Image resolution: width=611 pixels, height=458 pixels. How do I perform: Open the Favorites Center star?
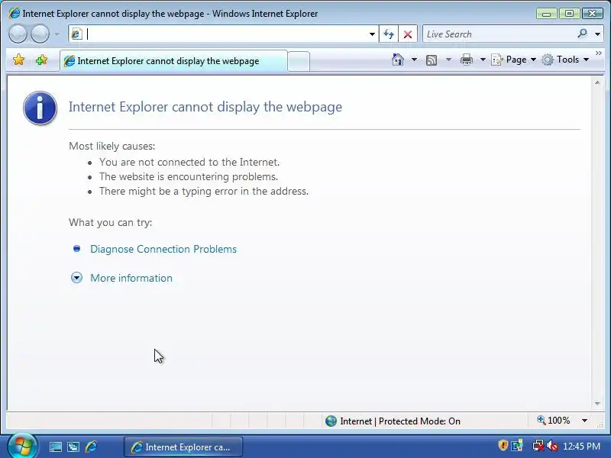coord(18,60)
